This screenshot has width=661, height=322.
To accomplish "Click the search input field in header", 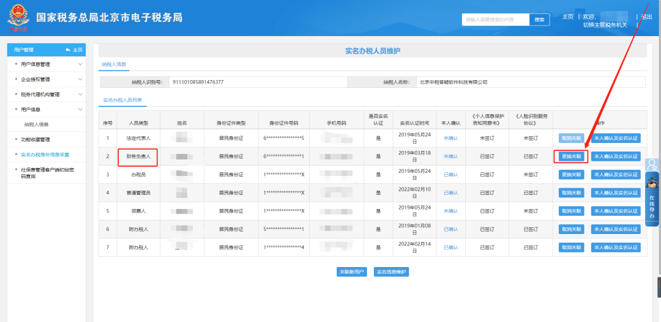I will (x=495, y=20).
